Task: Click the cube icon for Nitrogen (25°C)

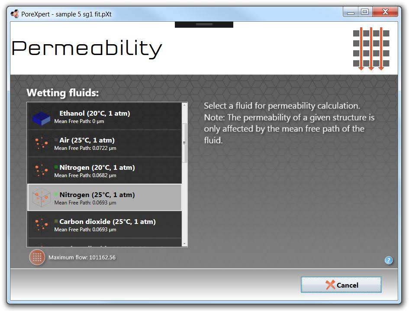Action: pyautogui.click(x=42, y=198)
